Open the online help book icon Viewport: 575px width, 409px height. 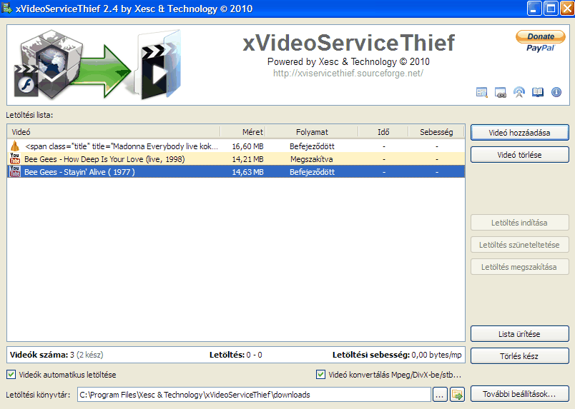538,92
